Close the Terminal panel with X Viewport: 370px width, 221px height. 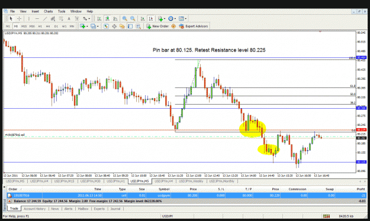pos(5,187)
